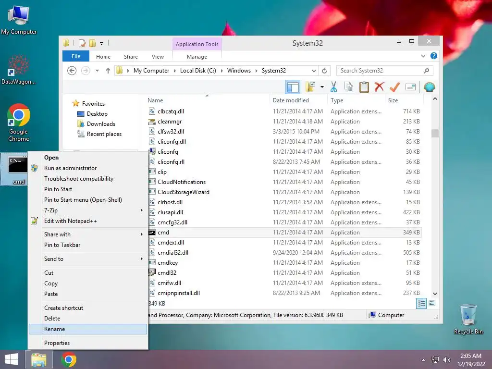Screen dimensions: 492x369
Task: Switch to the Home ribbon tab
Action: (103, 57)
